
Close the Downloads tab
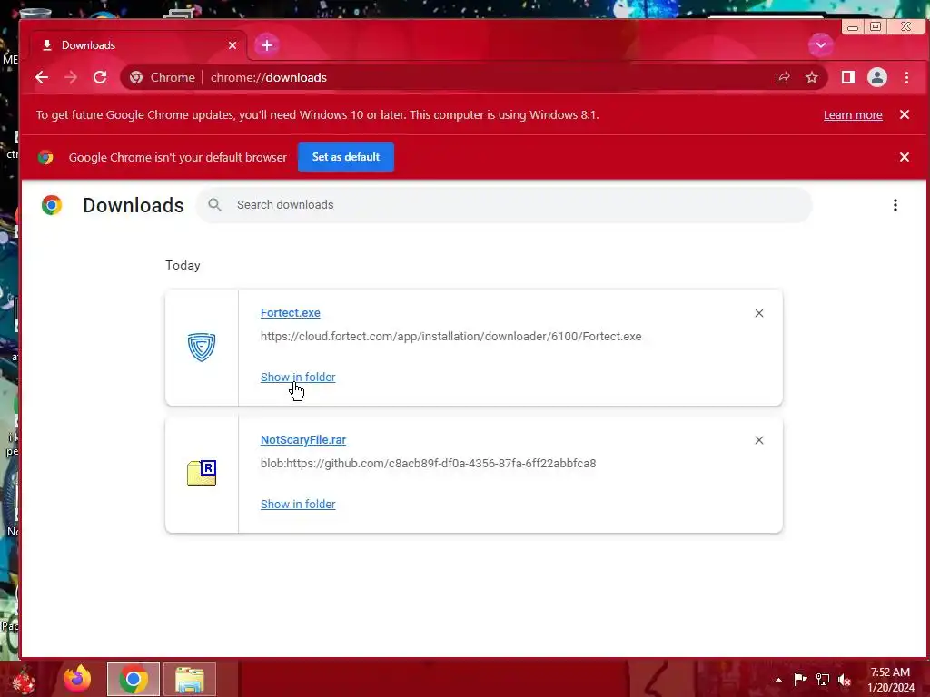pos(232,45)
